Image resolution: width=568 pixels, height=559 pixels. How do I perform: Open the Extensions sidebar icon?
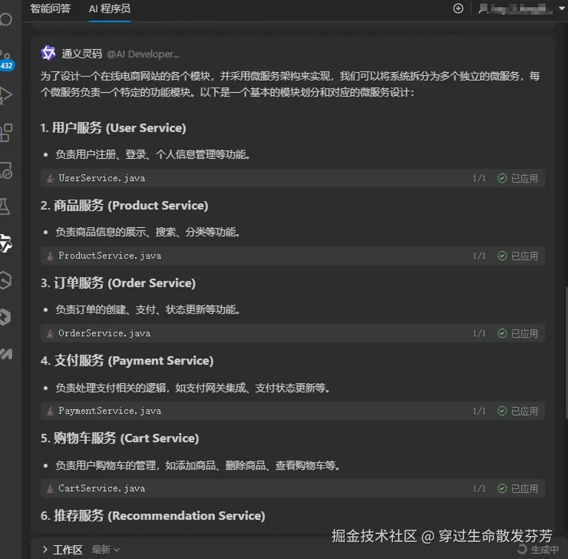pyautogui.click(x=6, y=132)
